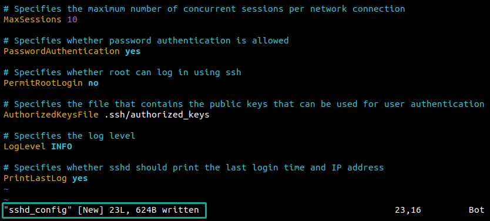Click the LogLevel keyword

pyautogui.click(x=25, y=146)
